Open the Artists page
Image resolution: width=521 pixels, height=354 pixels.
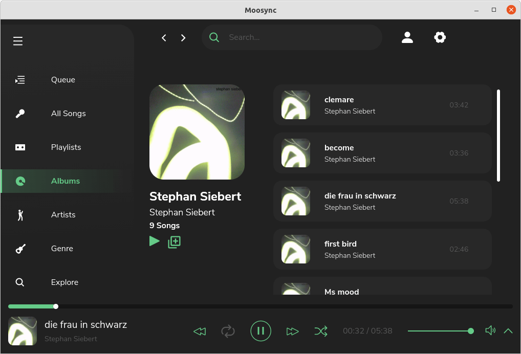[x=63, y=215]
